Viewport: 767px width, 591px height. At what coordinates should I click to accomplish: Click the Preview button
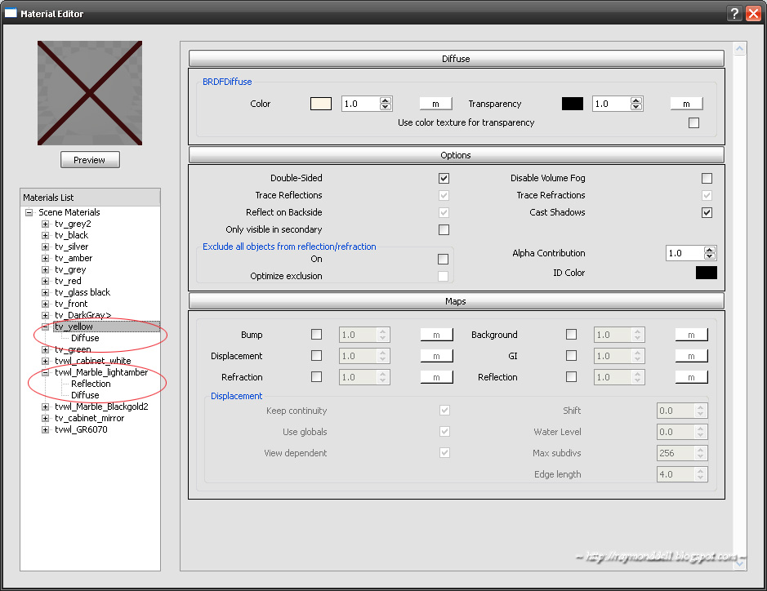pyautogui.click(x=90, y=160)
